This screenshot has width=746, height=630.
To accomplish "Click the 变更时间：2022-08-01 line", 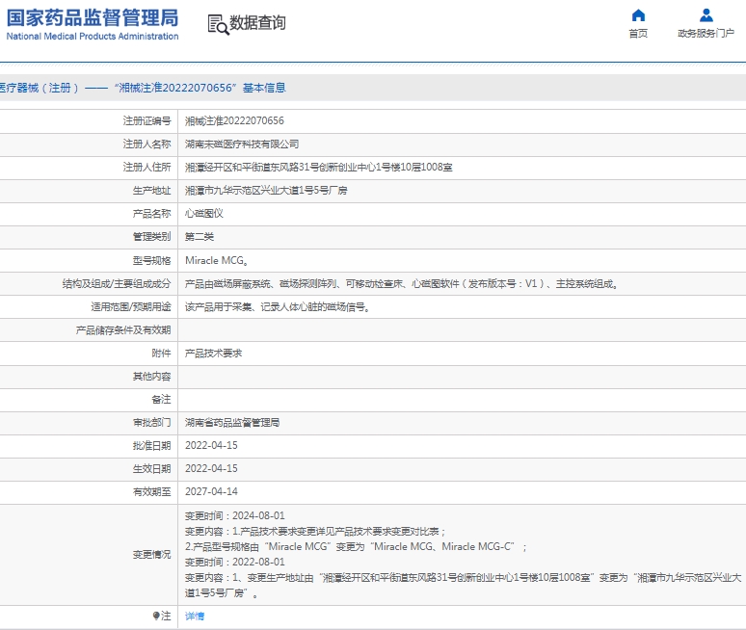I will [x=235, y=562].
